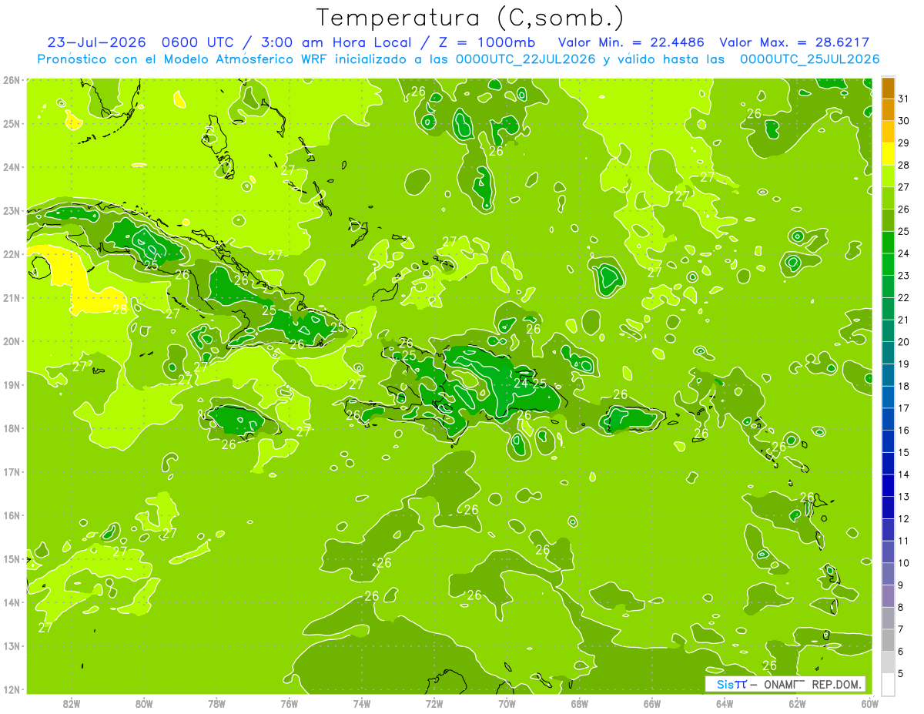Click the "68W" longitude label
Image resolution: width=924 pixels, height=714 pixels.
[x=580, y=703]
